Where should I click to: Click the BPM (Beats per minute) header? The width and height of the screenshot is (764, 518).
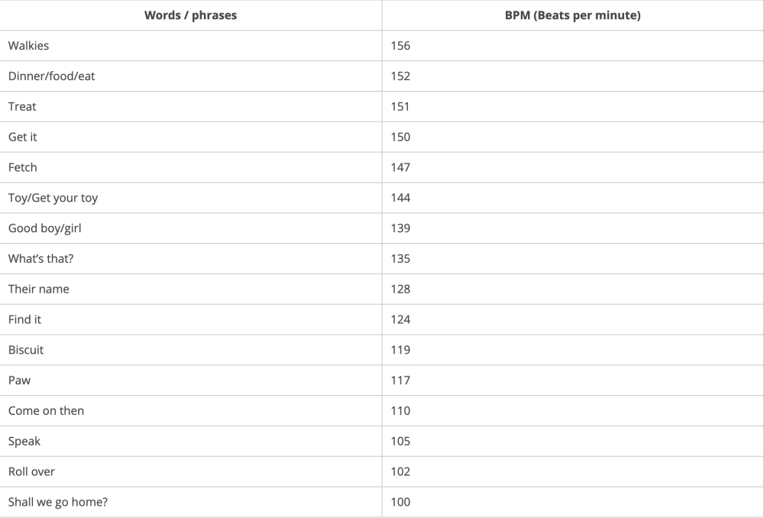[x=572, y=15]
